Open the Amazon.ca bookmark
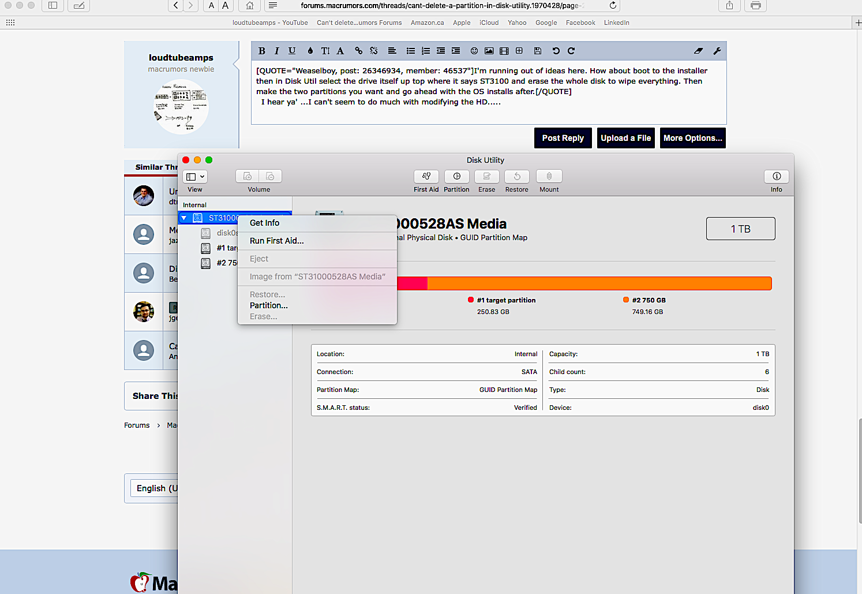 click(x=428, y=23)
